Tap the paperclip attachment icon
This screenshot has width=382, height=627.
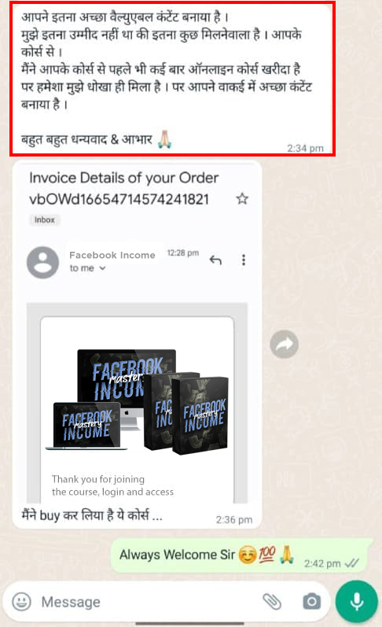click(x=272, y=601)
